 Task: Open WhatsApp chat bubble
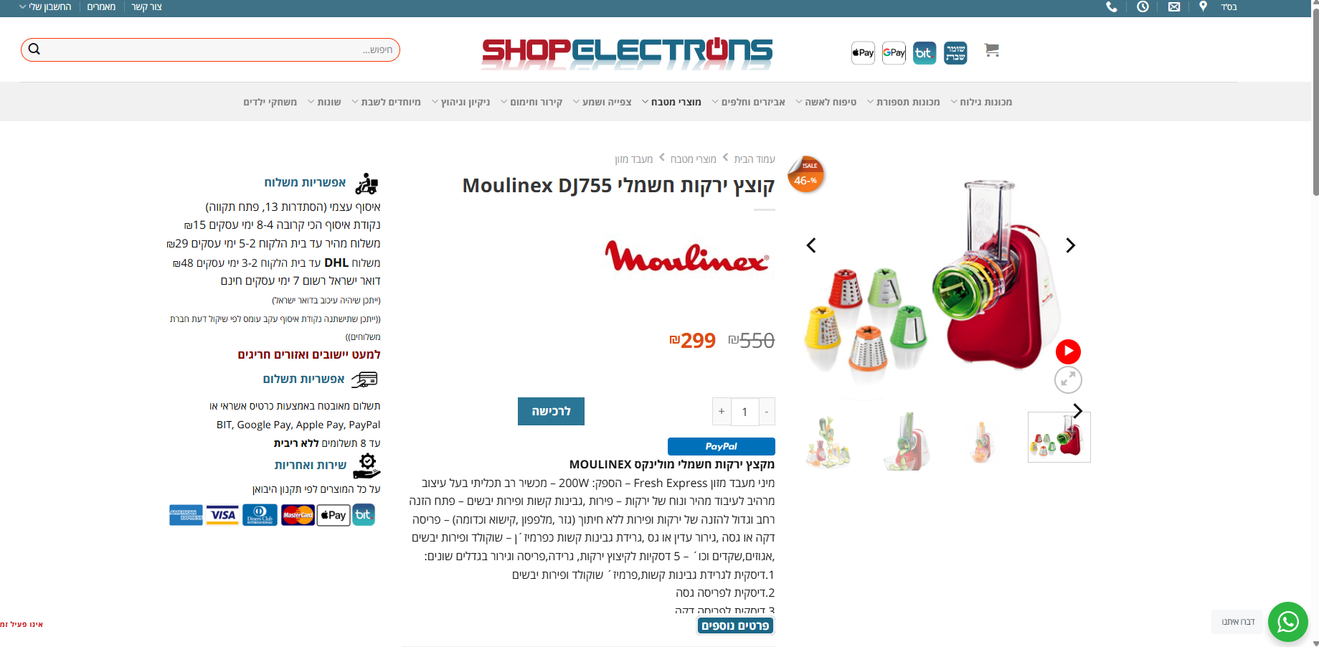coord(1288,622)
